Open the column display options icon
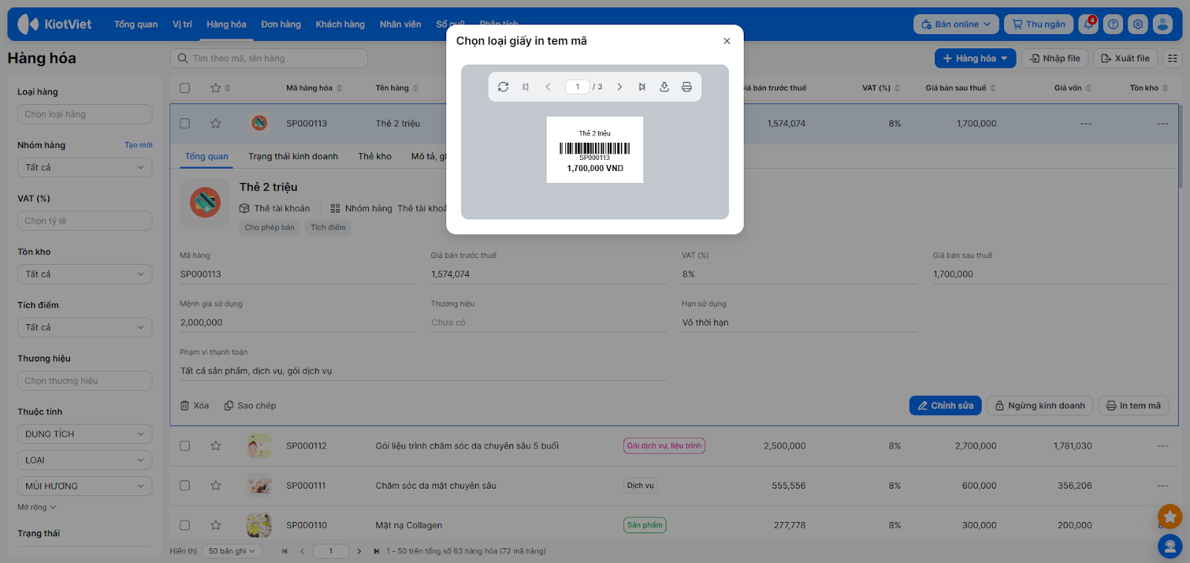1190x563 pixels. coord(1173,58)
